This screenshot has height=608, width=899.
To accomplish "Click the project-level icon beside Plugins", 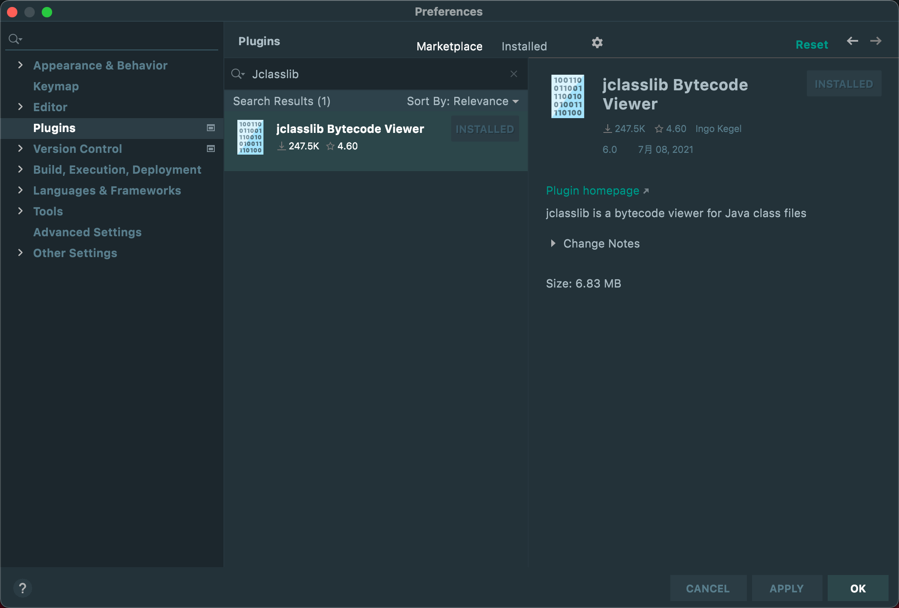I will click(211, 128).
